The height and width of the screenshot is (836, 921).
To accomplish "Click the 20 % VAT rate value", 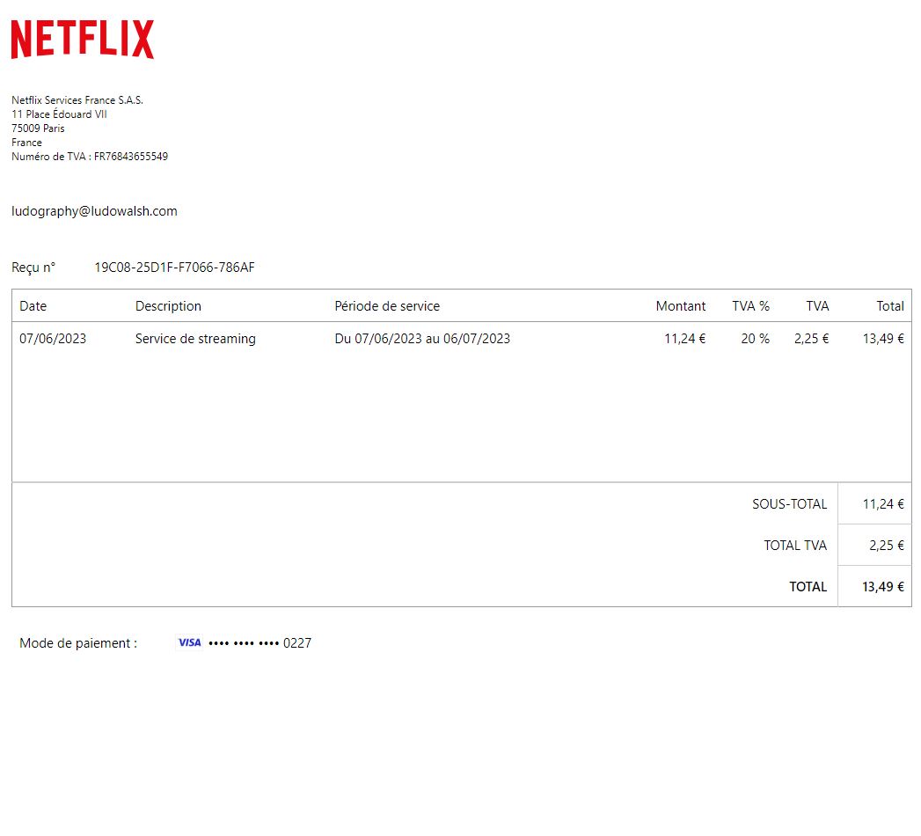I will 755,339.
